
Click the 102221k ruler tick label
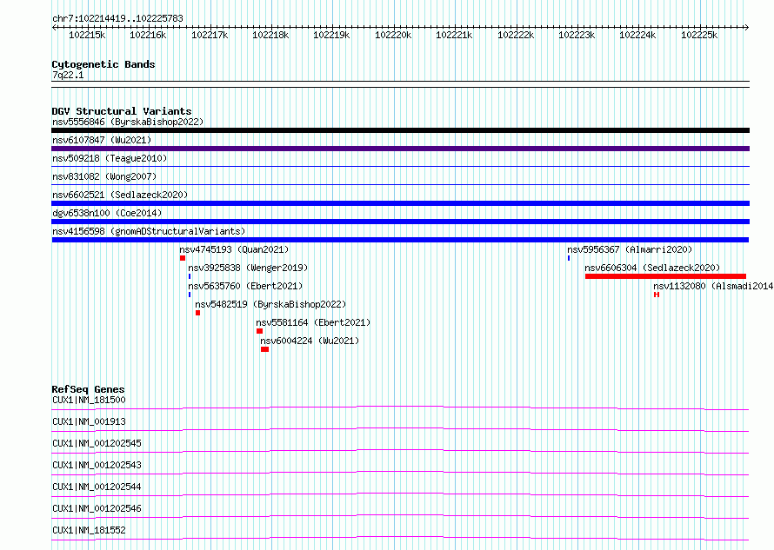(x=454, y=35)
